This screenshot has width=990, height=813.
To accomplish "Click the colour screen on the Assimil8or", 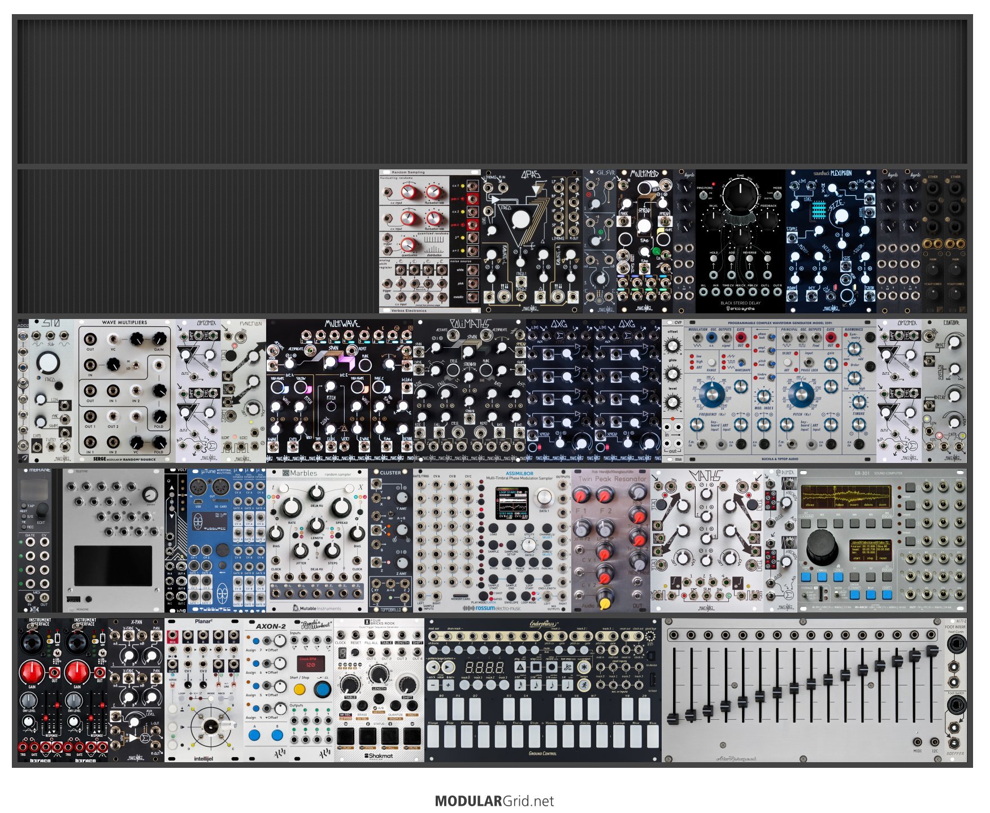I will click(513, 503).
